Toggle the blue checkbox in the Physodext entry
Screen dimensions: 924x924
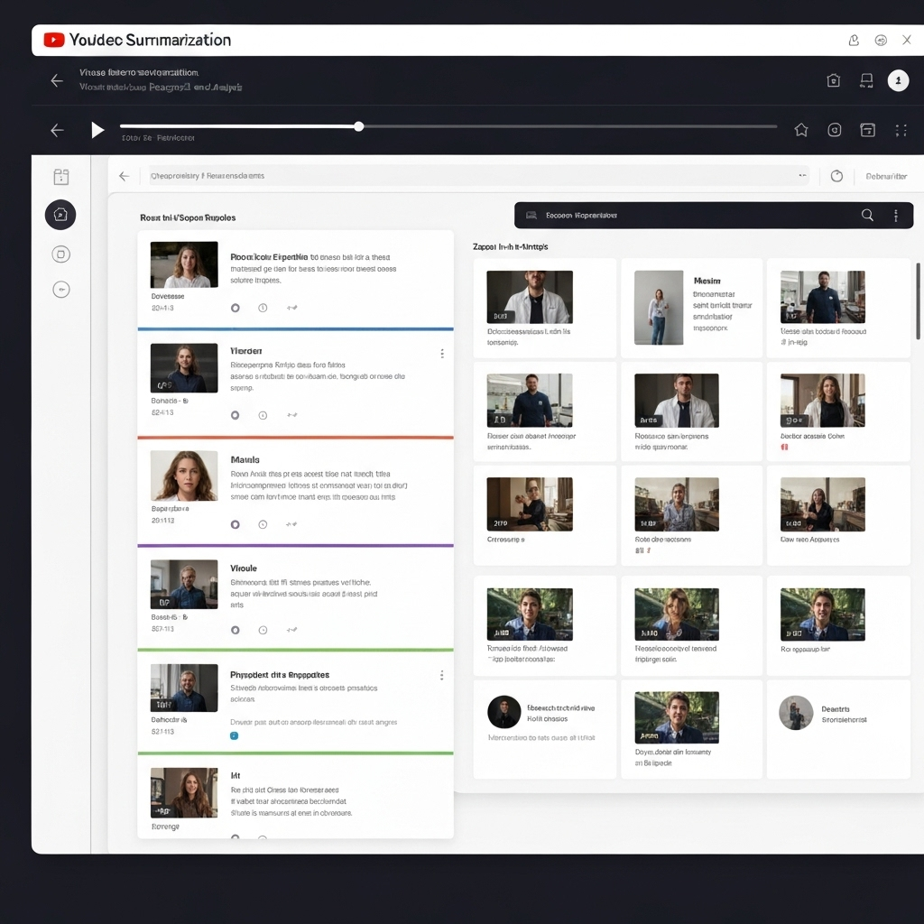235,735
